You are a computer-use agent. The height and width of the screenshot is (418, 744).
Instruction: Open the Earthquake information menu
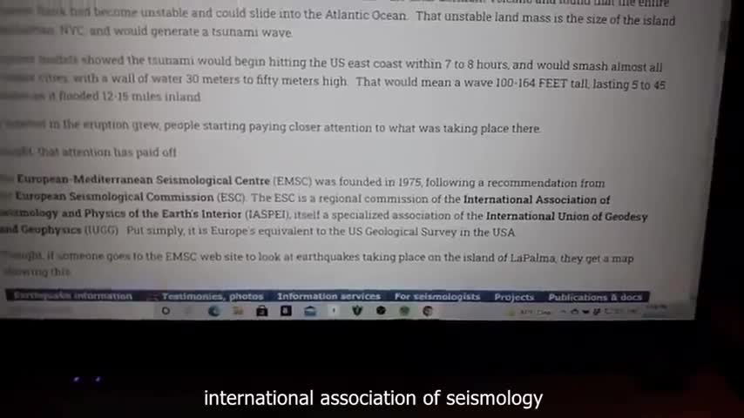72,296
